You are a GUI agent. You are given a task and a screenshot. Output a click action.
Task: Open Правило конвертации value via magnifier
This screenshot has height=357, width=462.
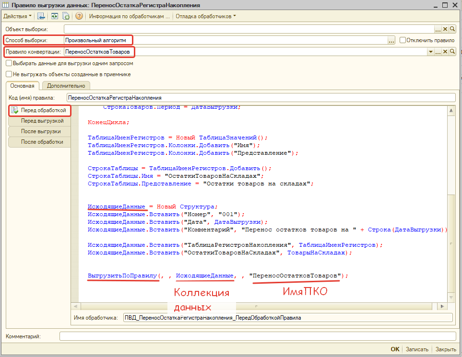tap(452, 52)
